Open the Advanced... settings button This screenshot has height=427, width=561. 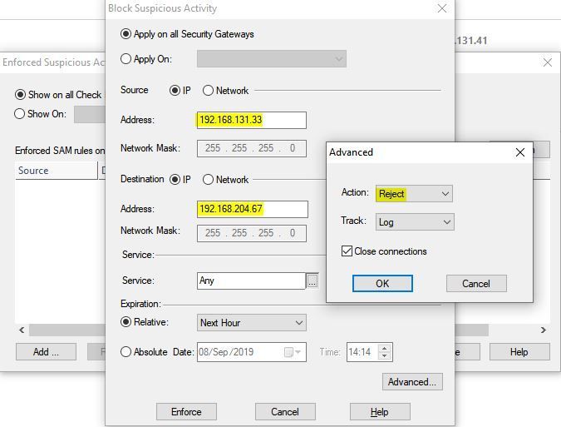(x=412, y=382)
